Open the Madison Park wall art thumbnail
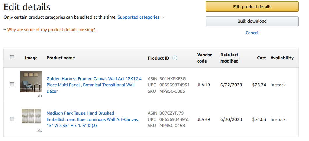Viewport: 309px width, 141px height. (x=31, y=116)
